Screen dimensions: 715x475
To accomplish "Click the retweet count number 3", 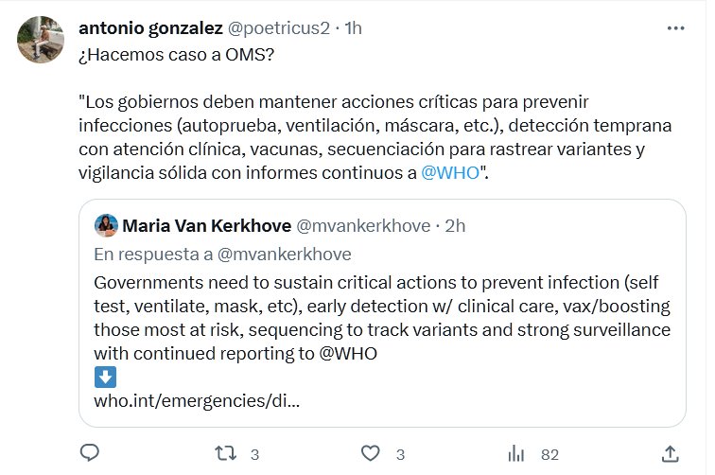I will coord(255,454).
